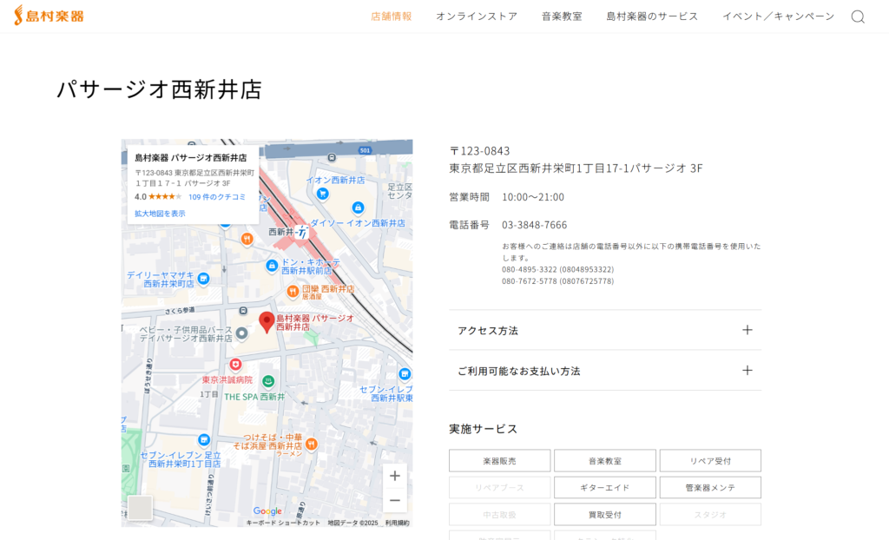Click mobile number 080-7672-5778
Viewport: 889px width, 540px height.
click(x=558, y=281)
